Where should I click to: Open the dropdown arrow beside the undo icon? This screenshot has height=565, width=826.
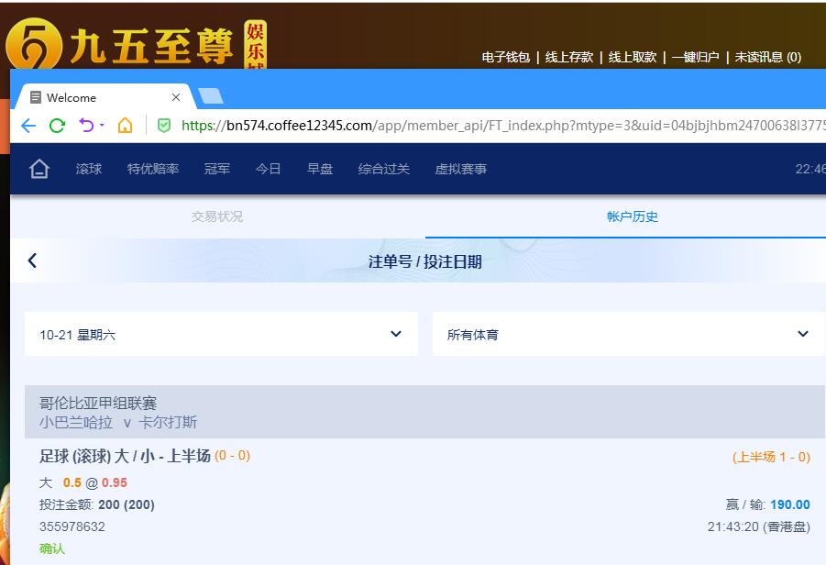click(102, 125)
